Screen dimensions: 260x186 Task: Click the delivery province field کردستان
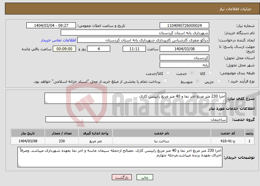point(184,58)
